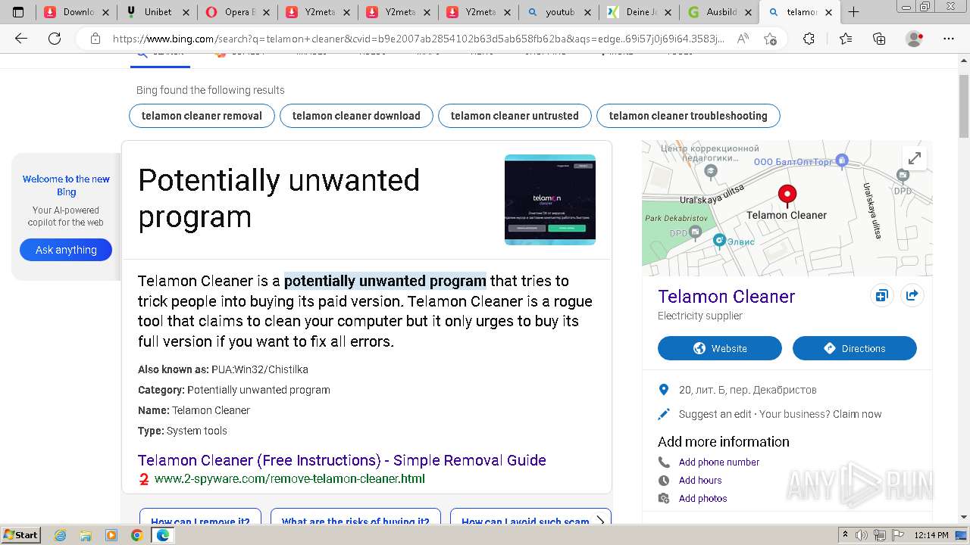
Task: Open the tab actions menu icon
Action: coord(18,11)
